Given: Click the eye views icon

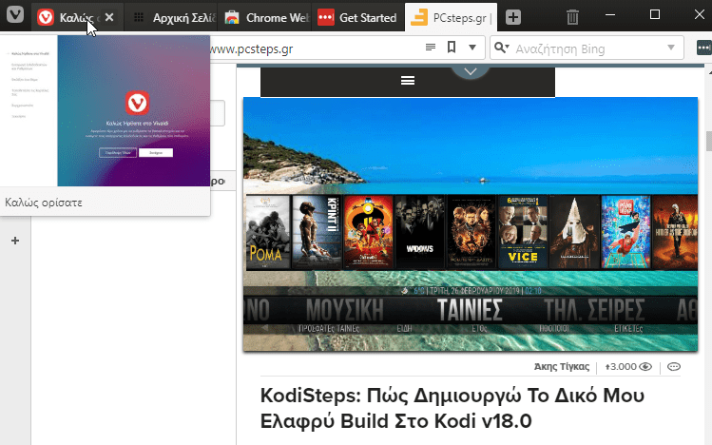Looking at the screenshot, I should coord(645,366).
